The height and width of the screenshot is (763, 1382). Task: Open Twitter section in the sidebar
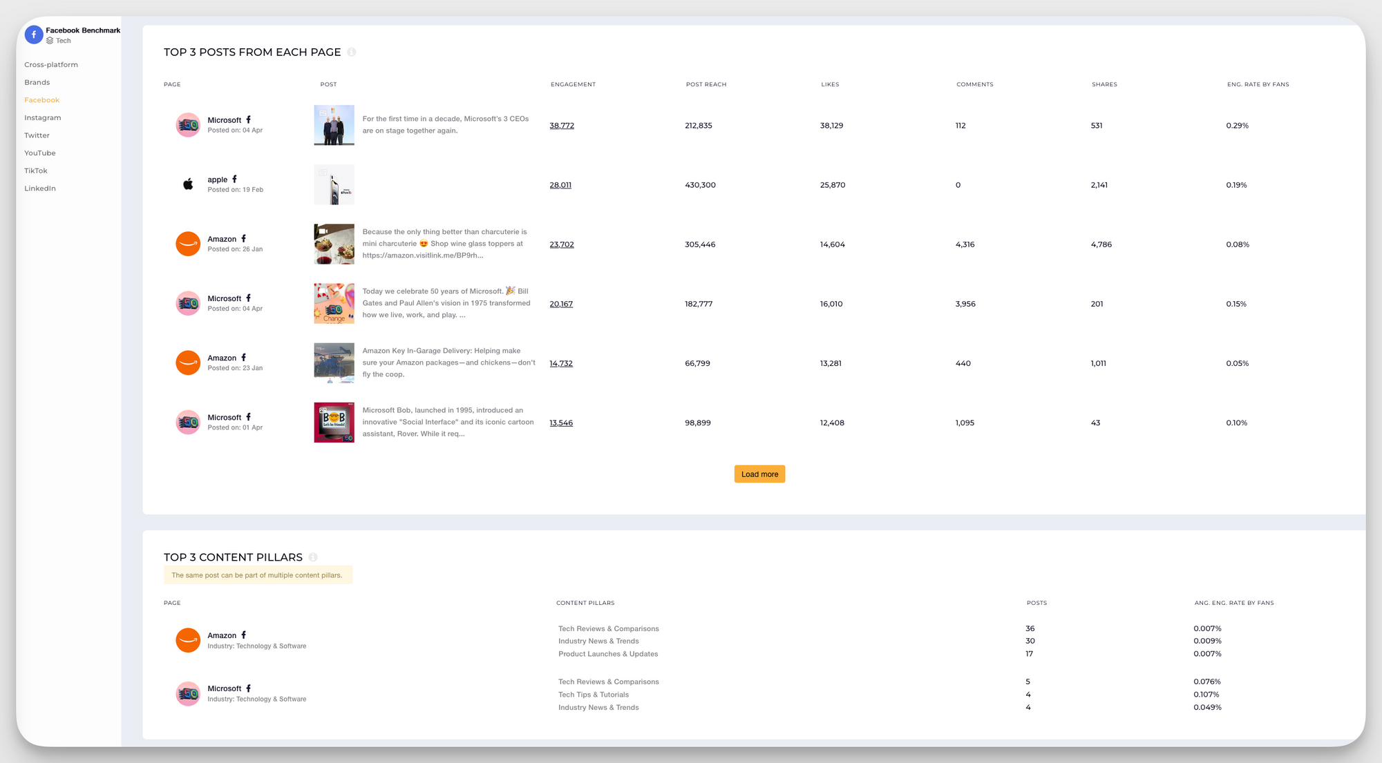tap(37, 135)
